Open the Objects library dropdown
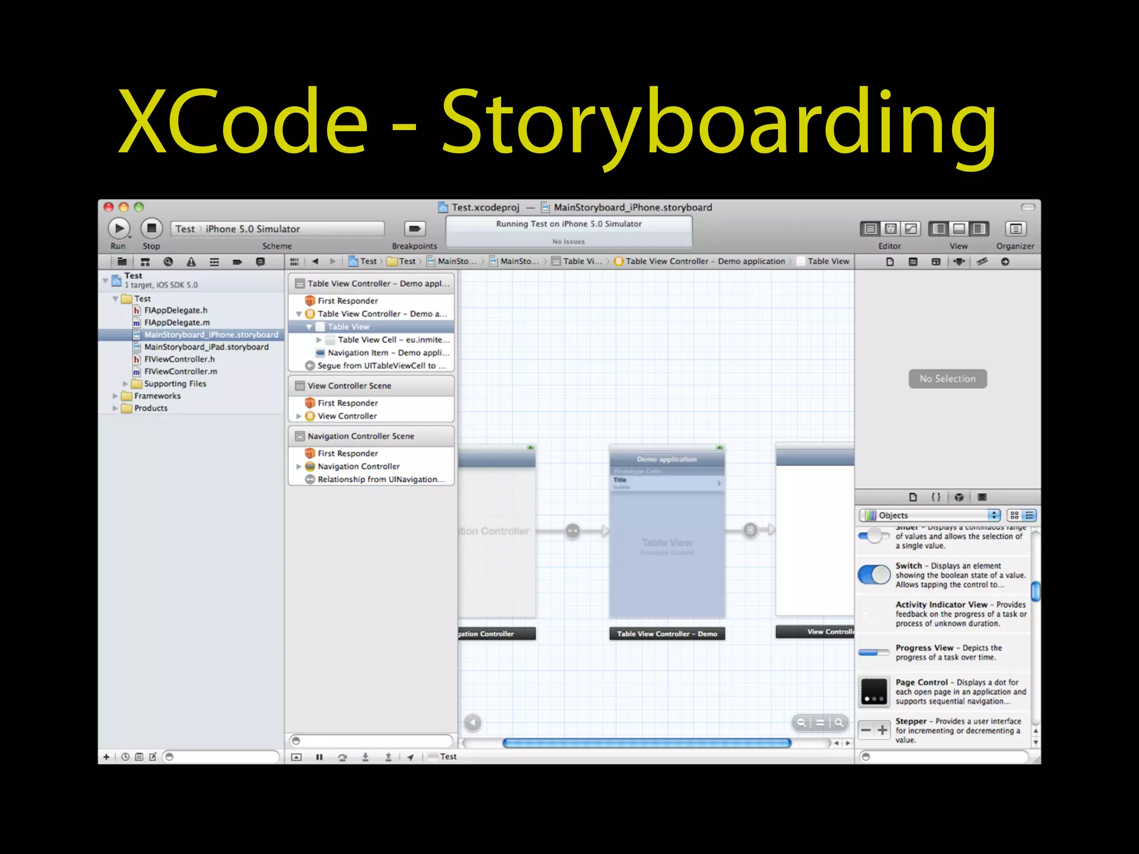The image size is (1139, 854). (x=930, y=515)
